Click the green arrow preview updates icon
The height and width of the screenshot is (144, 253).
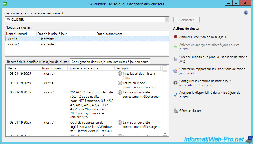(x=176, y=47)
